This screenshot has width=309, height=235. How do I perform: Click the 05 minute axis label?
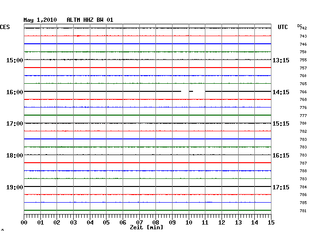pos(106,223)
